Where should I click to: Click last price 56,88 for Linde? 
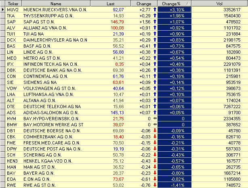click(x=118, y=52)
